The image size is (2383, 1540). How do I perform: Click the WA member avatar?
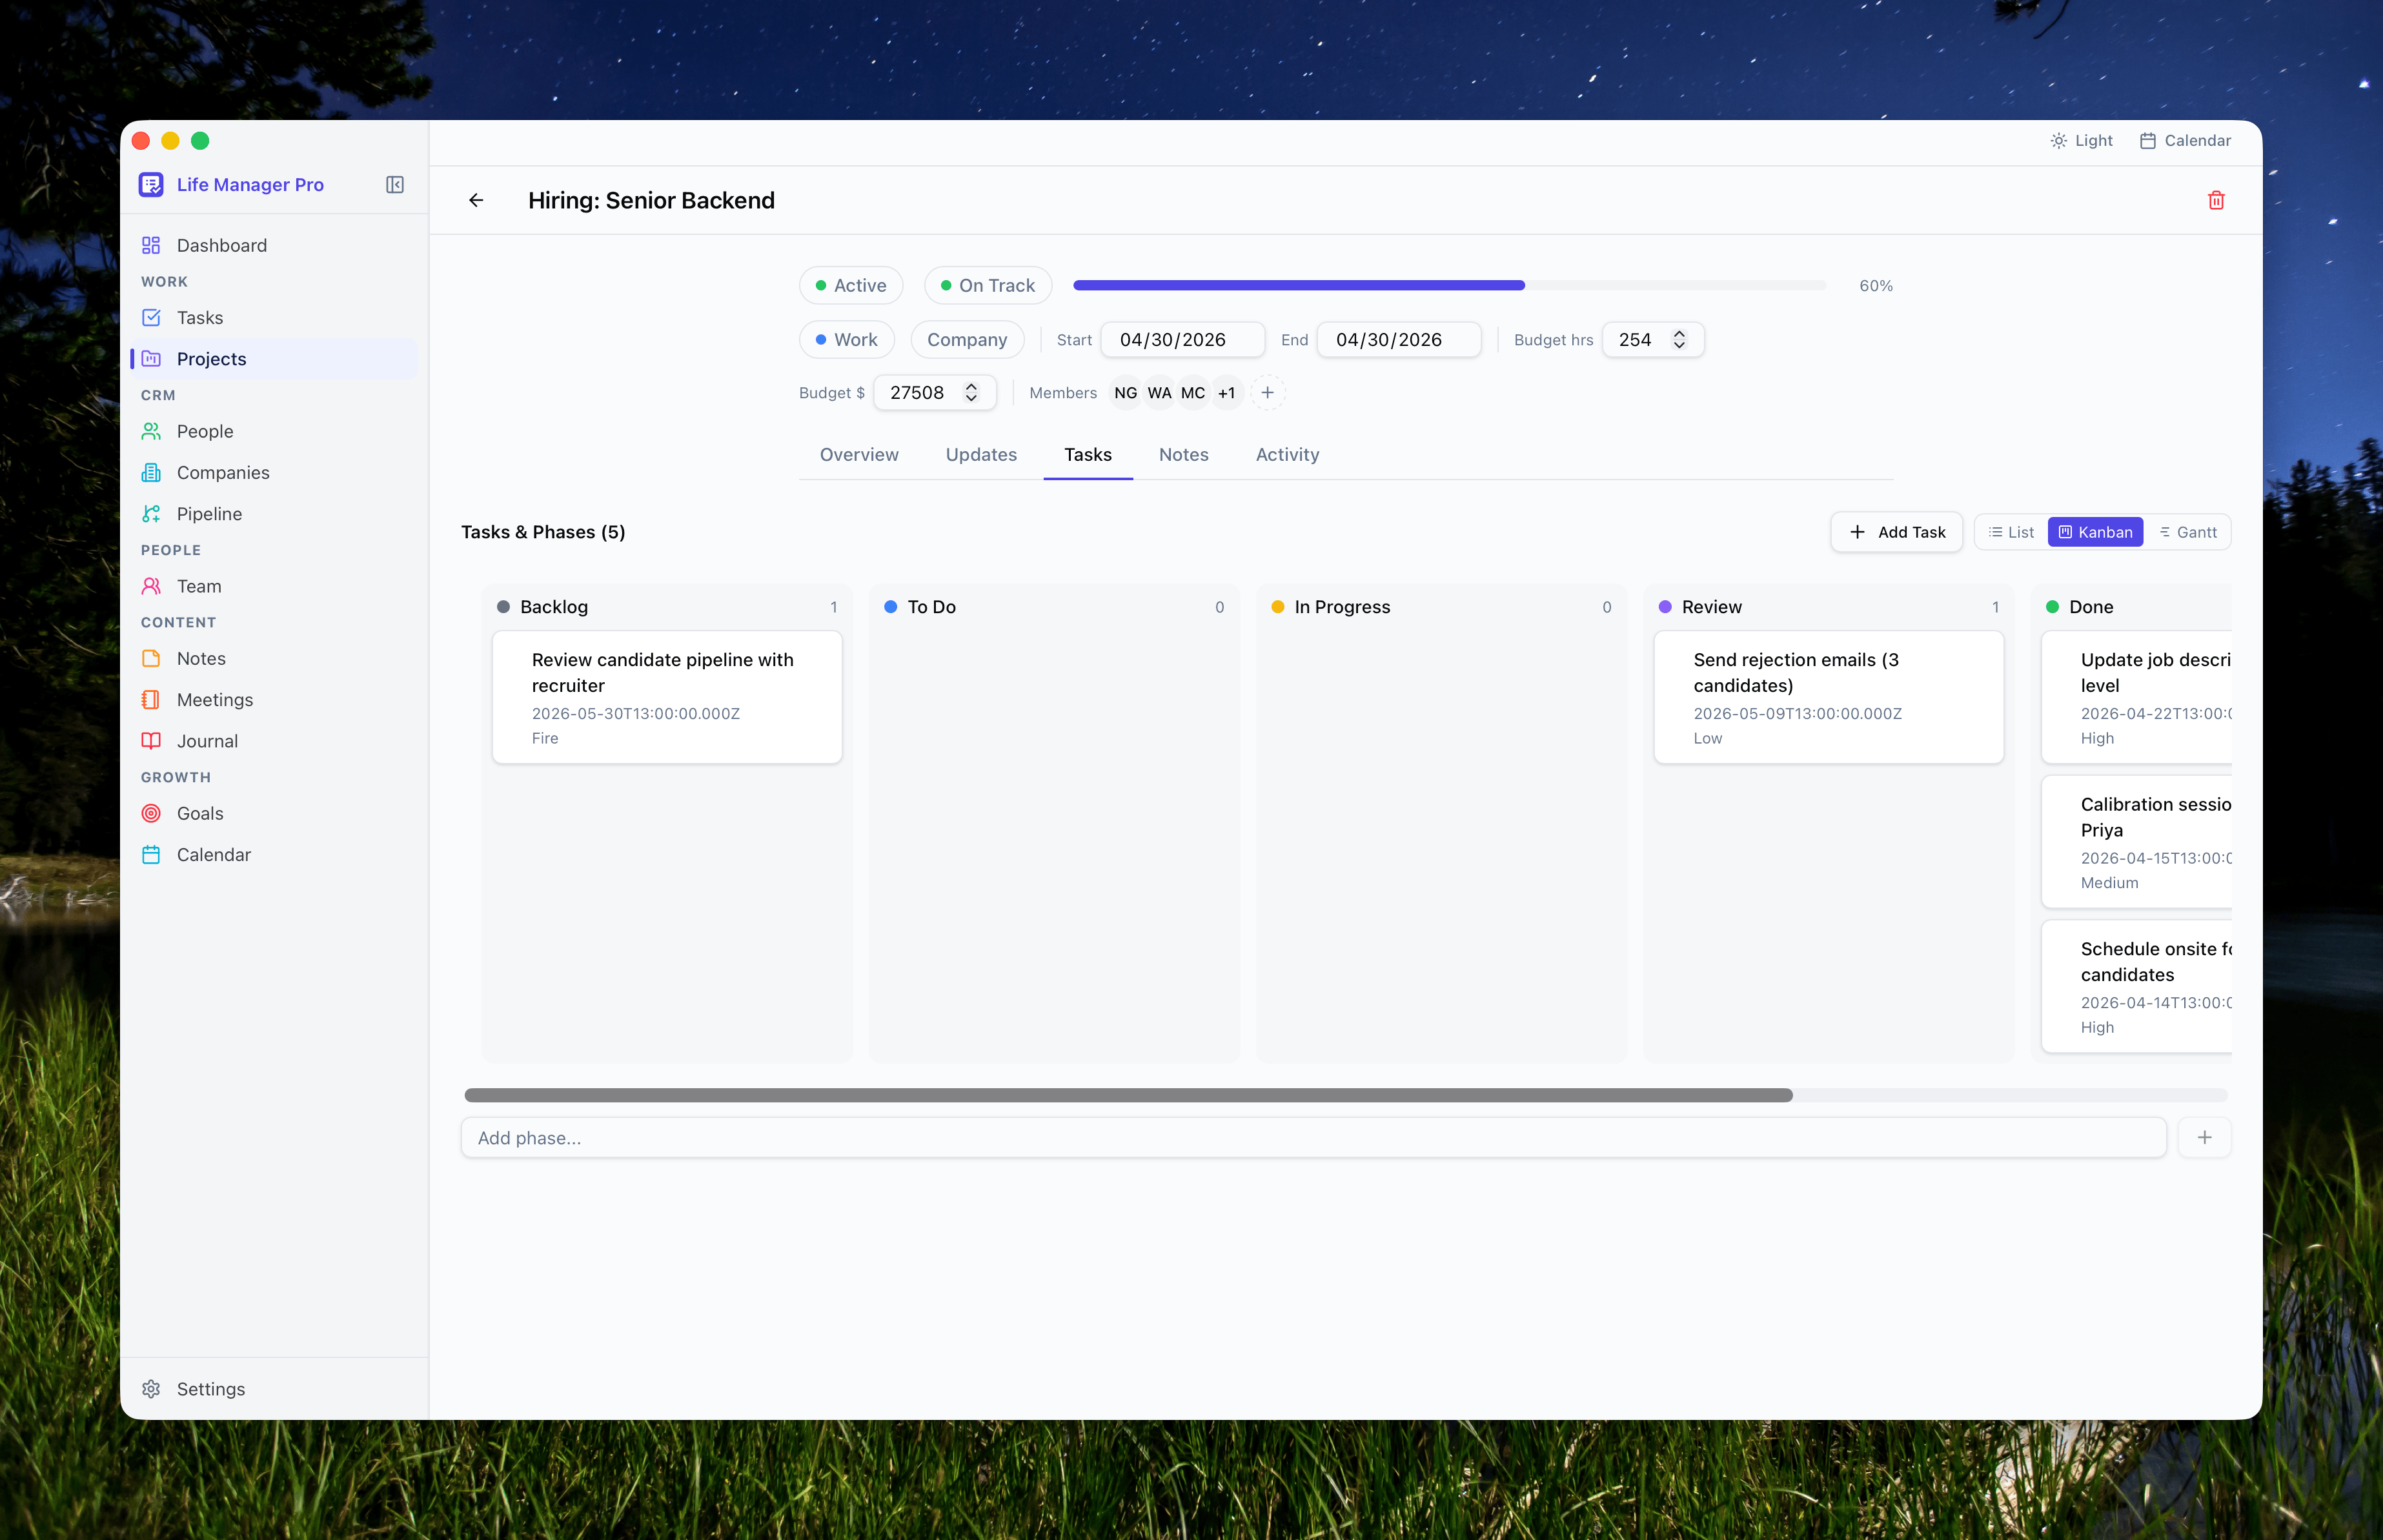pyautogui.click(x=1159, y=393)
